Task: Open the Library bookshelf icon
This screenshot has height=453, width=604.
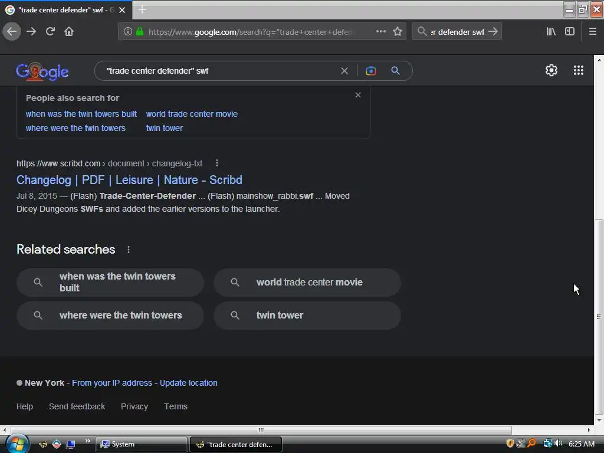Action: (552, 32)
